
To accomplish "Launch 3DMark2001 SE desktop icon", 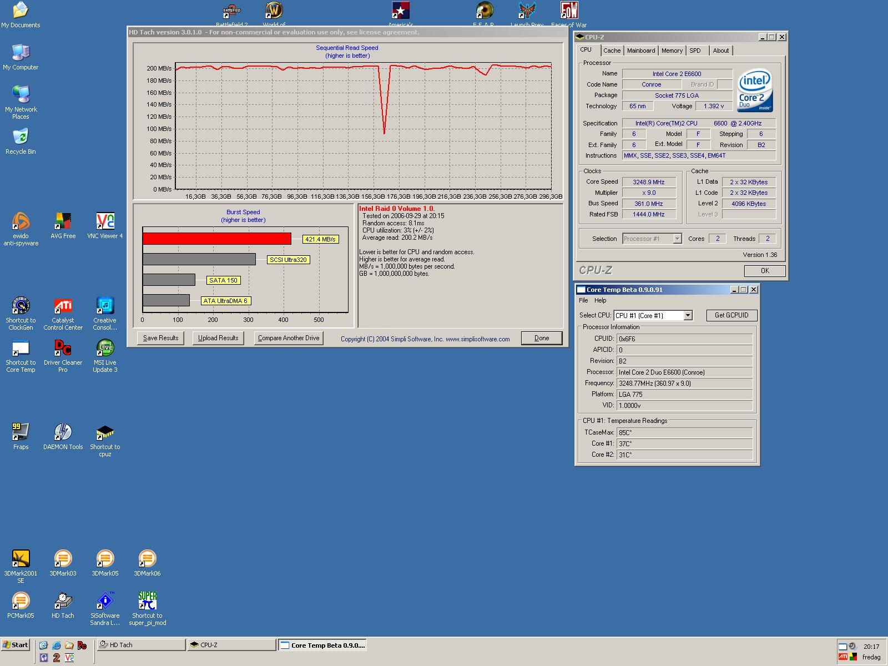I will click(21, 566).
